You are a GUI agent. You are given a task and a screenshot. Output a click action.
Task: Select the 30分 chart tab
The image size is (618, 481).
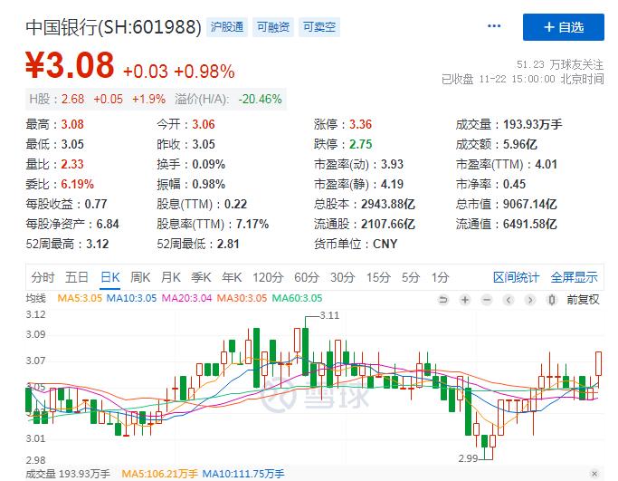(x=343, y=277)
